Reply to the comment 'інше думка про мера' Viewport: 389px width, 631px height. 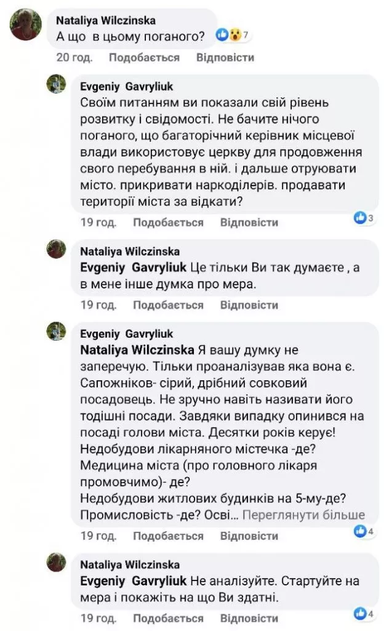point(249,305)
